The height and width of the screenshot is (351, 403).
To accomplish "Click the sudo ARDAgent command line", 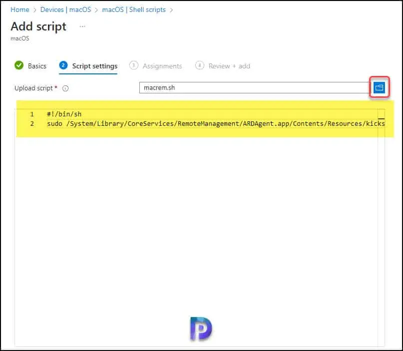I will point(216,124).
